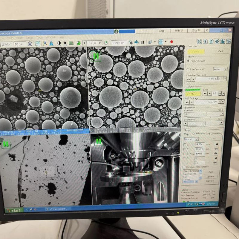
Task: Open the Actual stage coordinates dropdown
Action: 191,139
